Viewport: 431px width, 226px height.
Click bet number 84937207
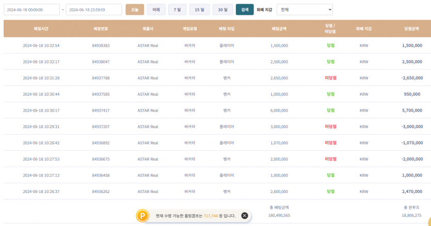101,127
